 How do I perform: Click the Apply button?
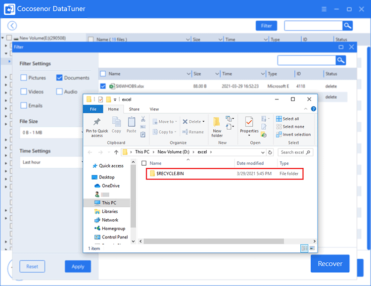[78, 266]
